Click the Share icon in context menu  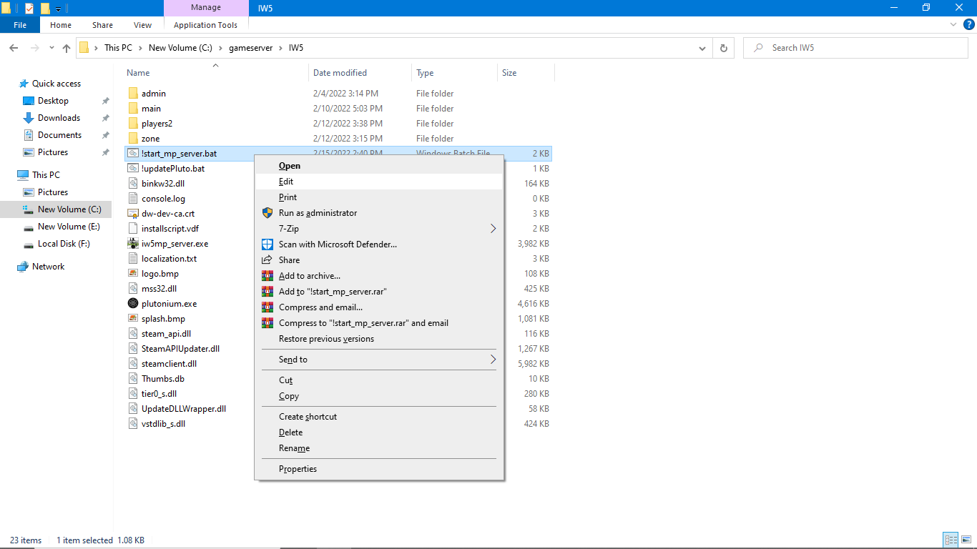pos(267,260)
